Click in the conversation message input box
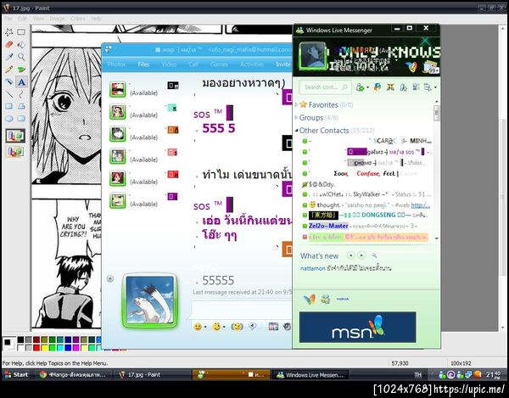This screenshot has width=509, height=398. coord(242,309)
